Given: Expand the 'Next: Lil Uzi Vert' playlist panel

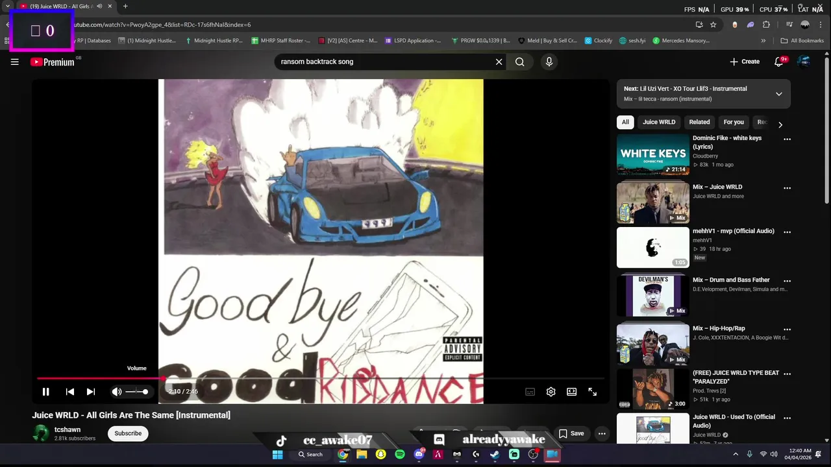Looking at the screenshot, I should point(778,94).
